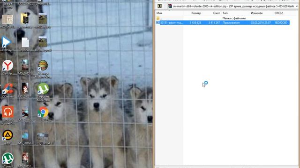
Task: Open the uTorrent desktop shortcut
Action: click(x=7, y=160)
